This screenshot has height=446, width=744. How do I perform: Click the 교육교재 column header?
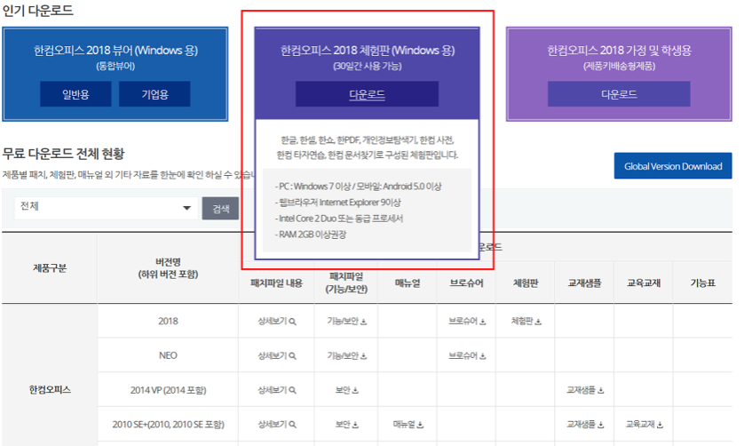pyautogui.click(x=644, y=283)
